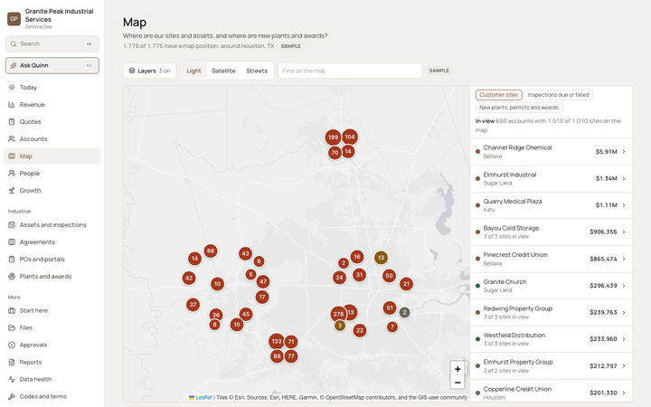
Task: Click the 199 sites cluster marker
Action: (333, 137)
